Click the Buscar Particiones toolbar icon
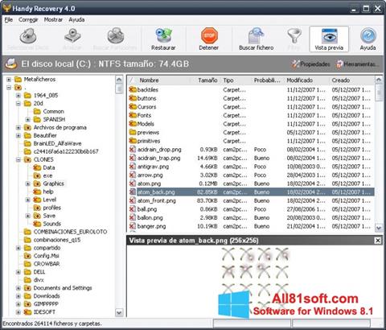 (116, 35)
